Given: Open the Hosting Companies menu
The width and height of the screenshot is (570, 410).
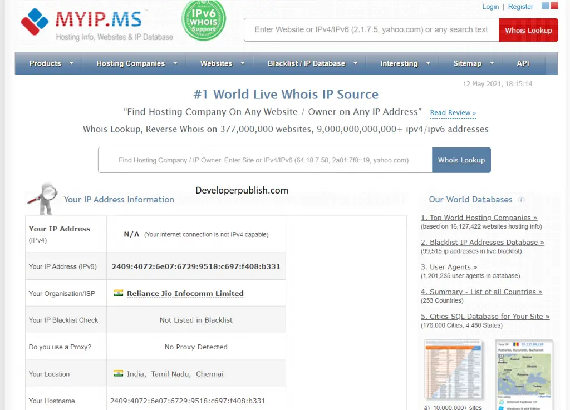Looking at the screenshot, I should [x=130, y=63].
